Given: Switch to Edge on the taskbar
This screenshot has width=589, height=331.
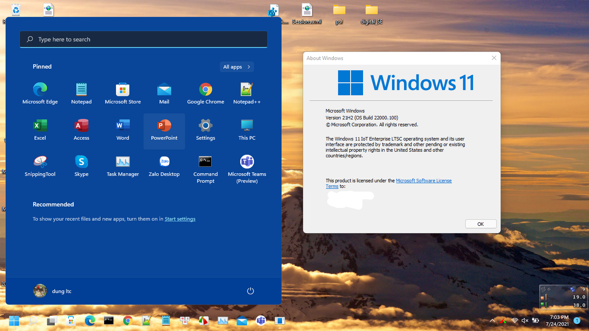Looking at the screenshot, I should pos(90,320).
